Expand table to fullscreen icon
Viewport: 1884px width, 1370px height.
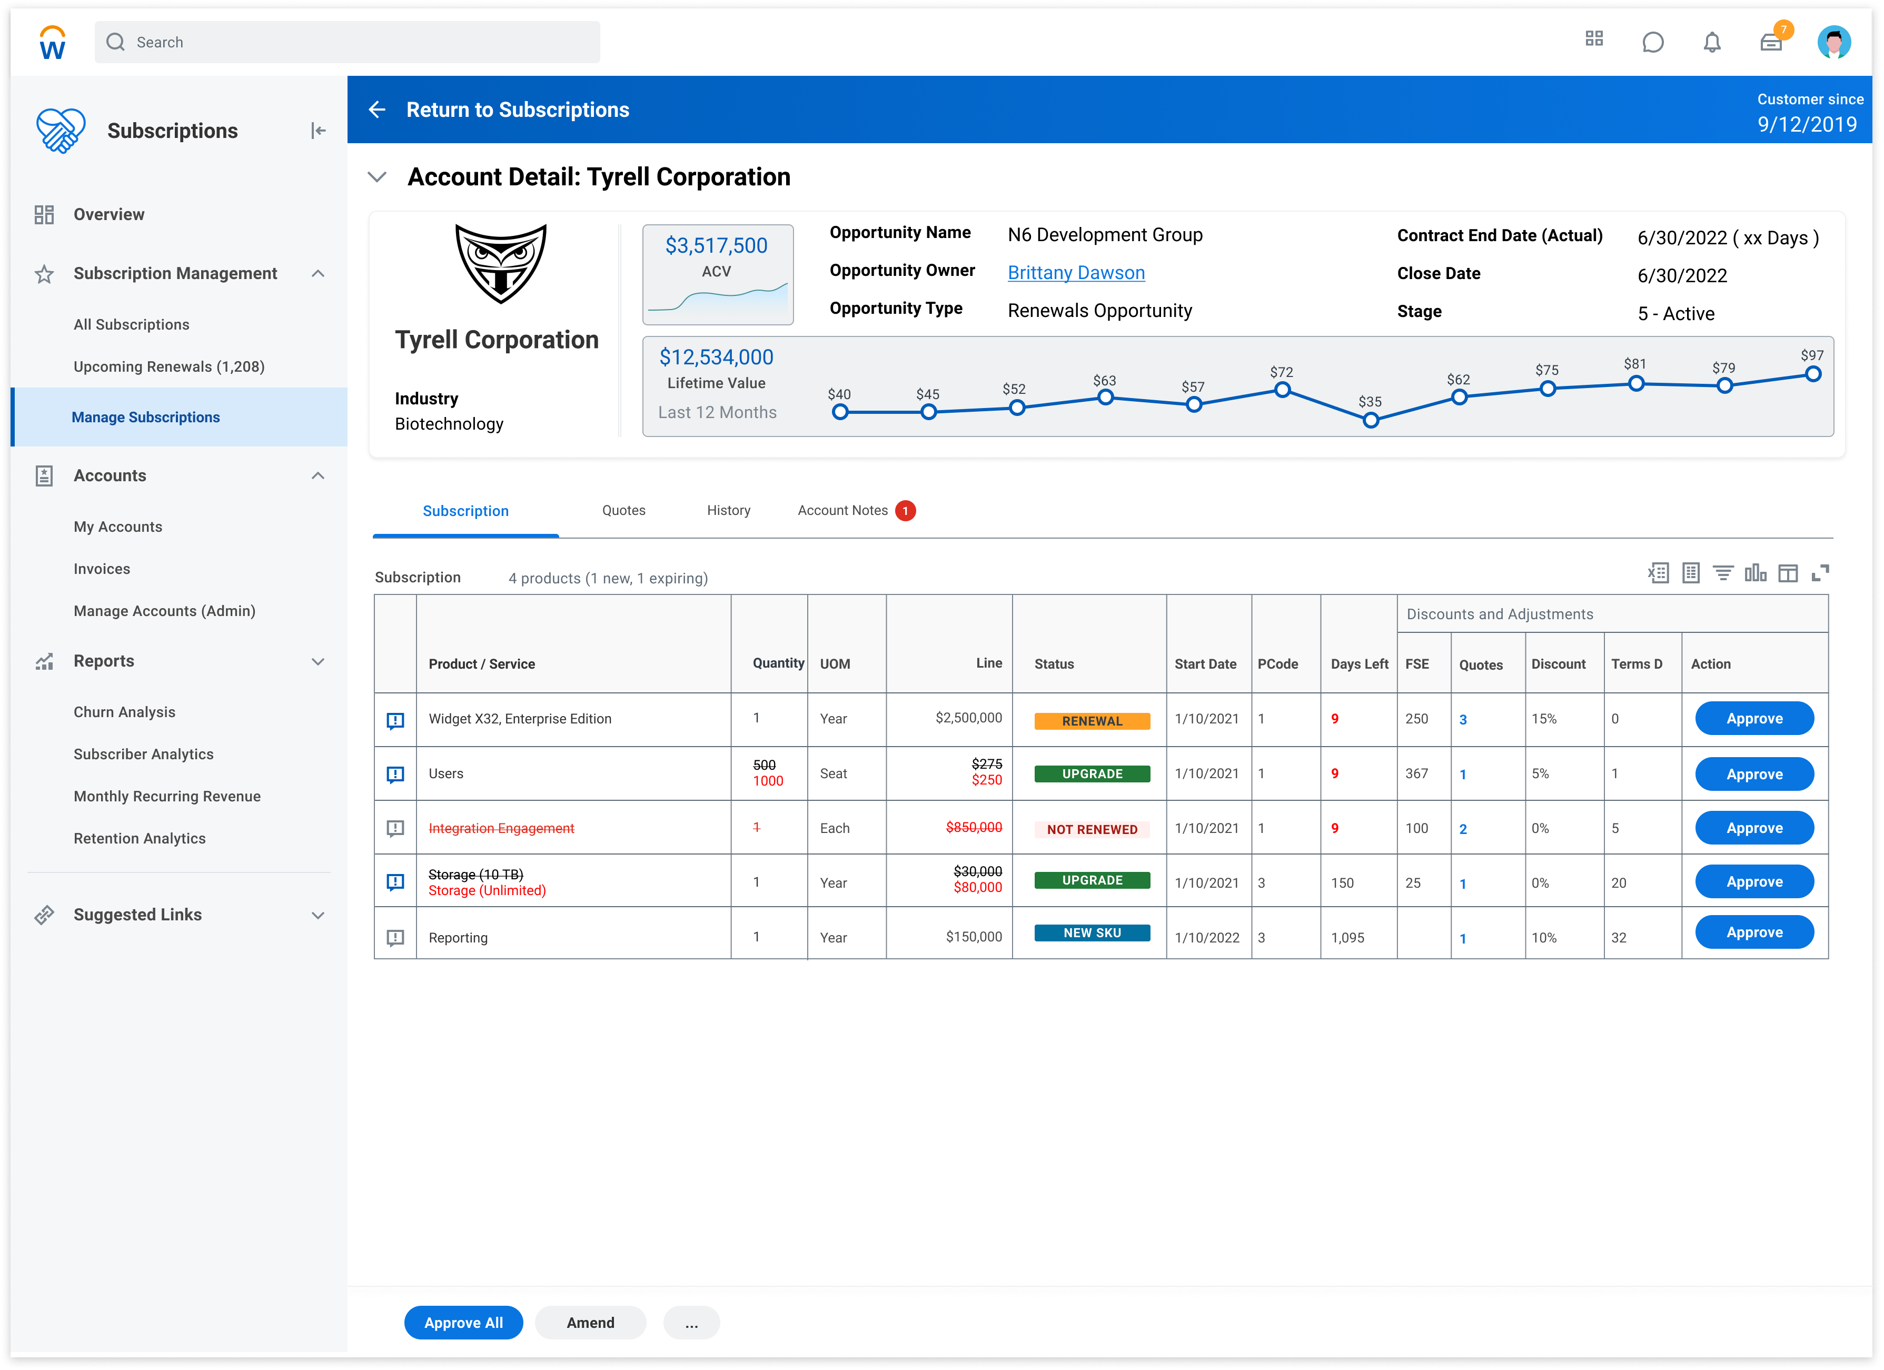[x=1820, y=573]
